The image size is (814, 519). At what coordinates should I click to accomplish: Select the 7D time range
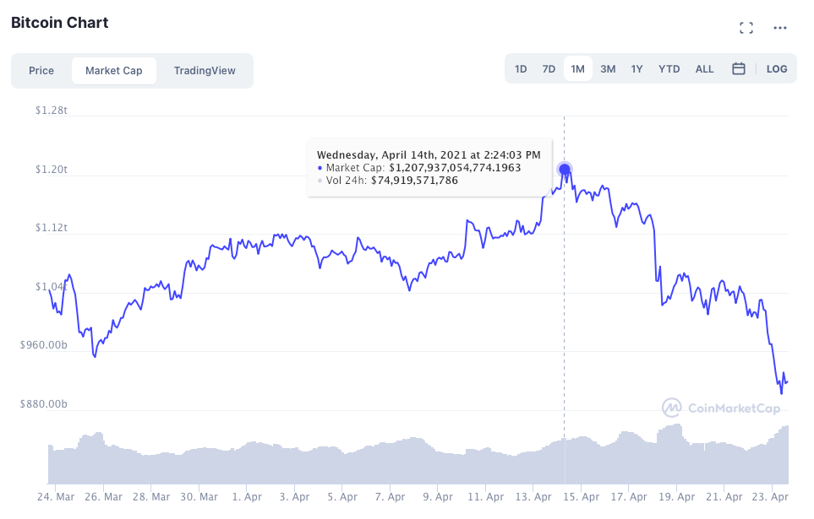click(x=549, y=68)
